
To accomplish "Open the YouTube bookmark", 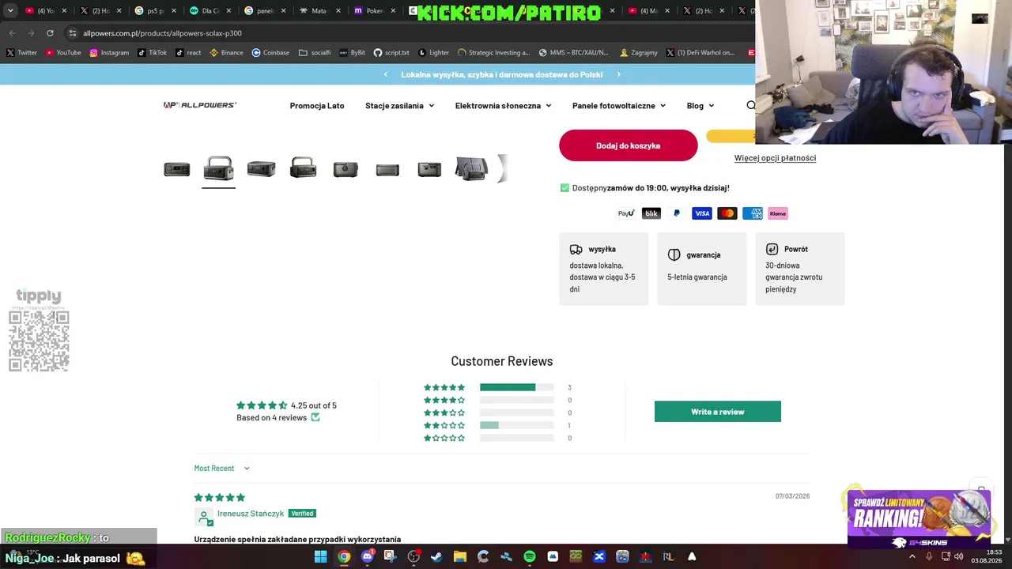I will (x=63, y=53).
